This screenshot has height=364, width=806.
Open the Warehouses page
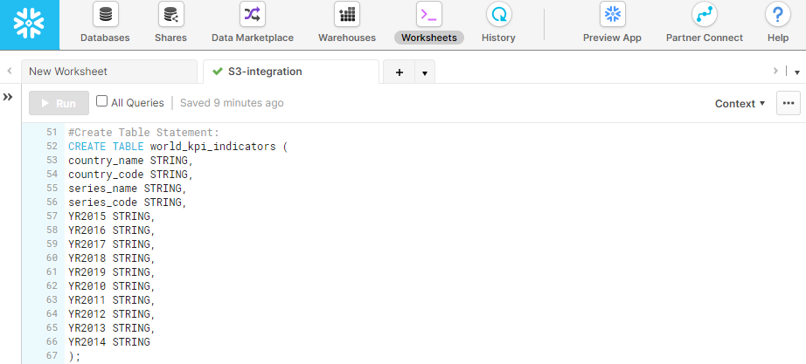(347, 24)
